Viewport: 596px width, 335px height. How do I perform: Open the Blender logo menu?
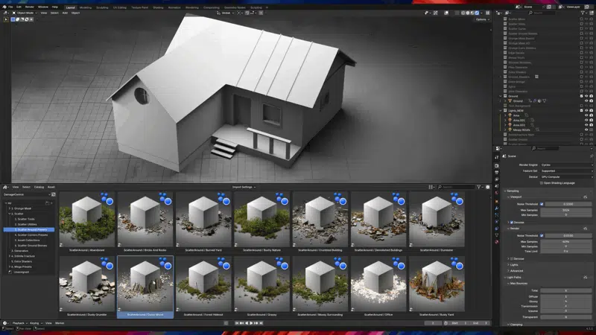(x=4, y=7)
